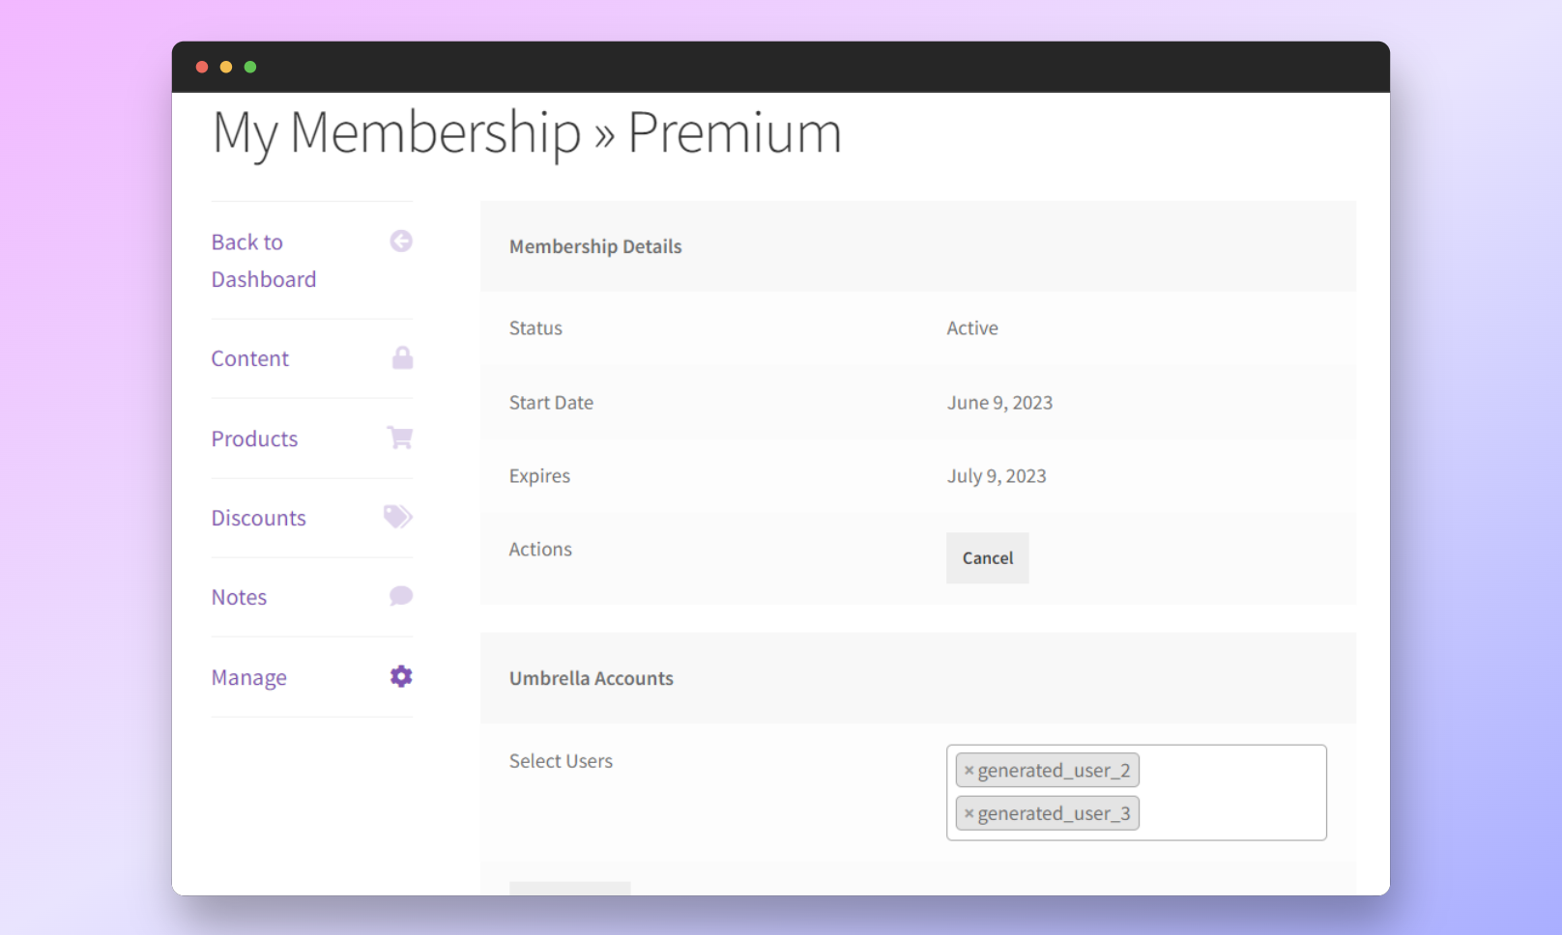Click the yellow minimize window dot
Viewport: 1562px width, 935px height.
point(226,67)
